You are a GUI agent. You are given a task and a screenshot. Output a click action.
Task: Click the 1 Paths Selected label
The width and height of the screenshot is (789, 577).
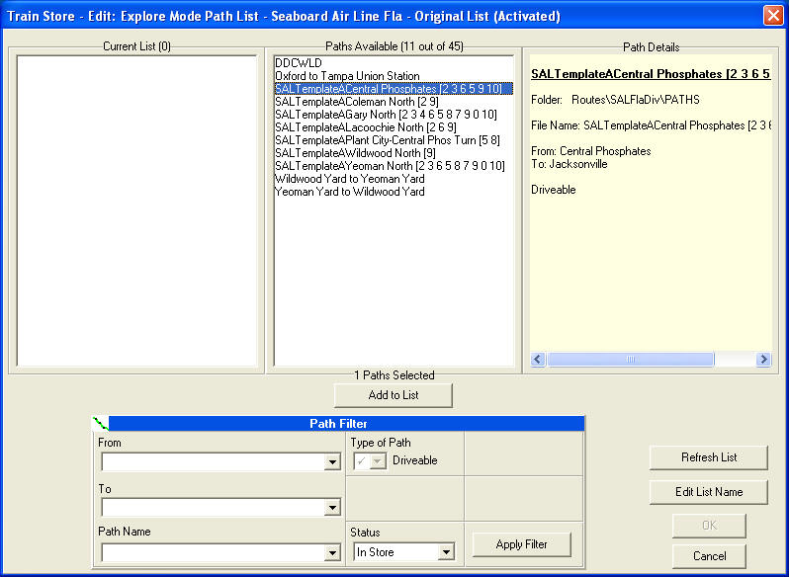tap(394, 374)
